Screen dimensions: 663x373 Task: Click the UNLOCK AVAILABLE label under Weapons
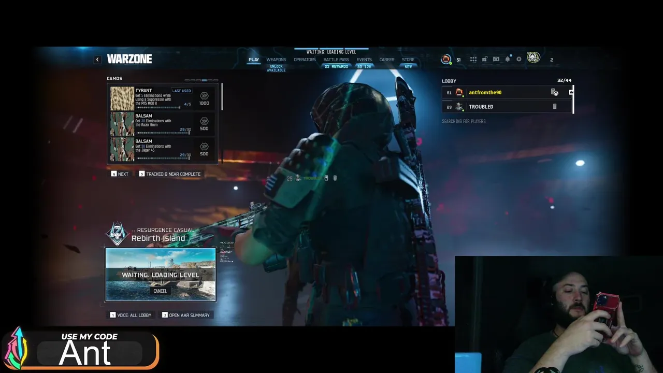tap(276, 68)
